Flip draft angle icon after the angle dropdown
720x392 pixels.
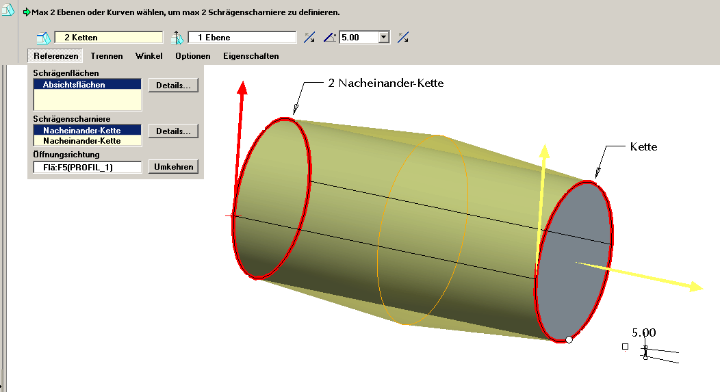[x=403, y=38]
